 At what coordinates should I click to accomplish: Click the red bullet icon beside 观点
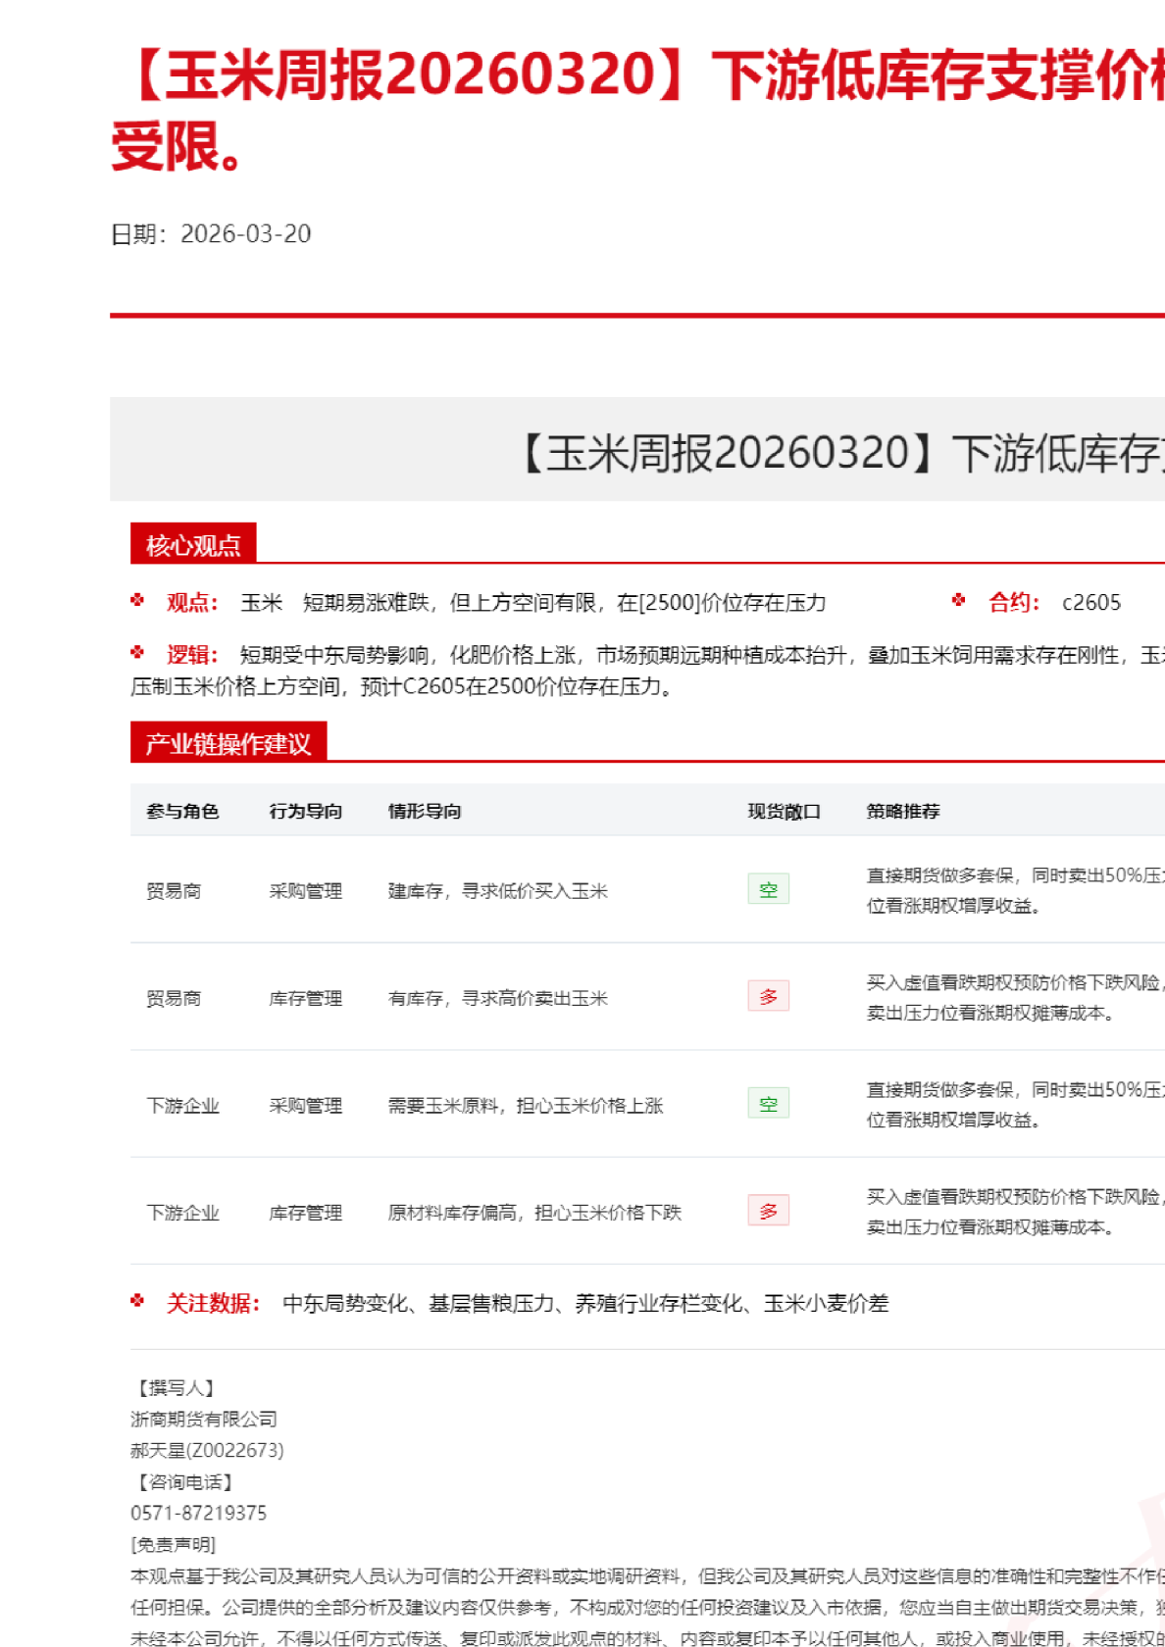coord(137,600)
